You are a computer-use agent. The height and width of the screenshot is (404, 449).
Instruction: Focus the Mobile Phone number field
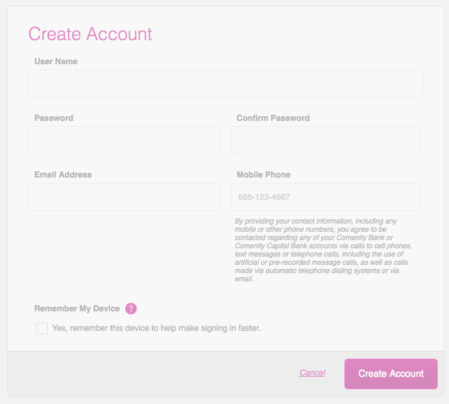[x=326, y=197]
